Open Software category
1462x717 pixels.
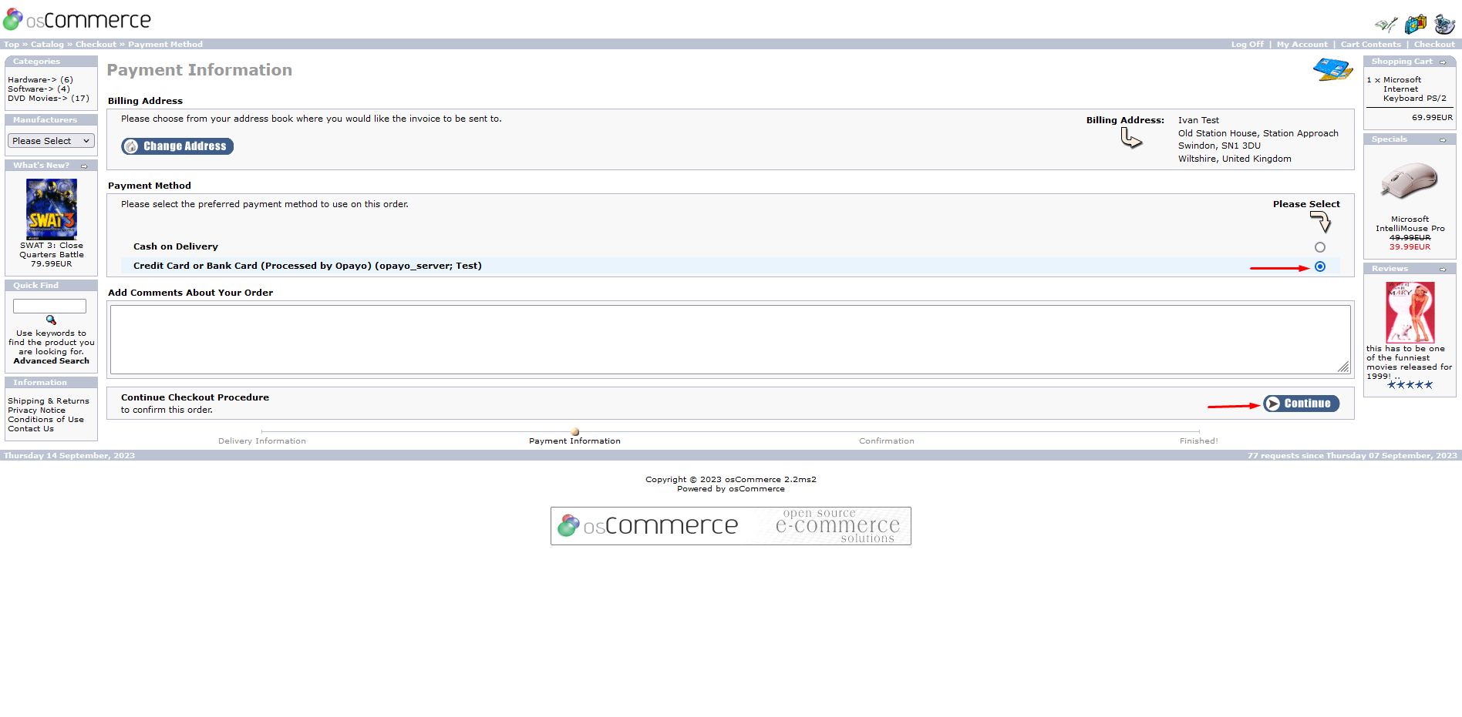[x=31, y=89]
